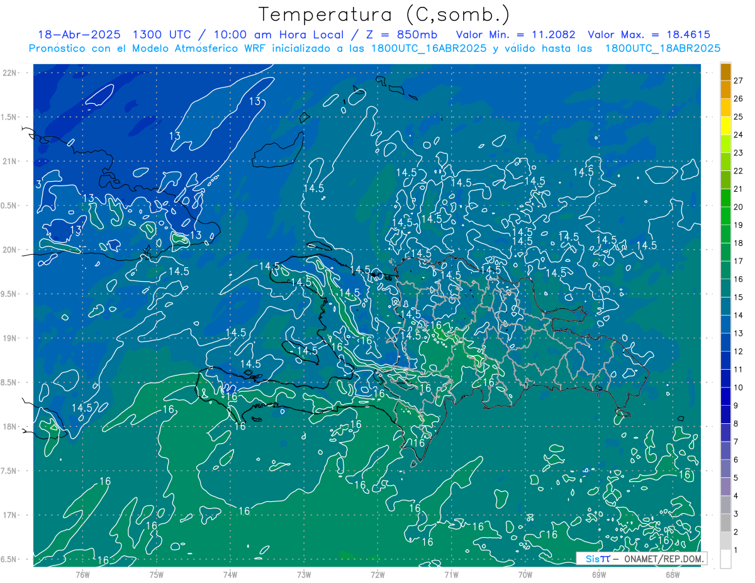
Task: Select valid-until time '1800UTC_18ABR2025'
Action: (x=663, y=48)
